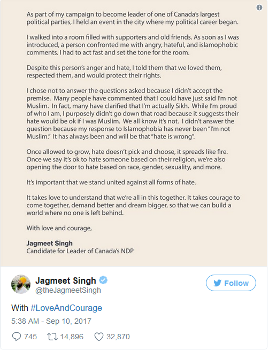Screen dimensions: 269x351
Task: Open Jagmeet Singh's profile avatar
Action: tap(21, 284)
